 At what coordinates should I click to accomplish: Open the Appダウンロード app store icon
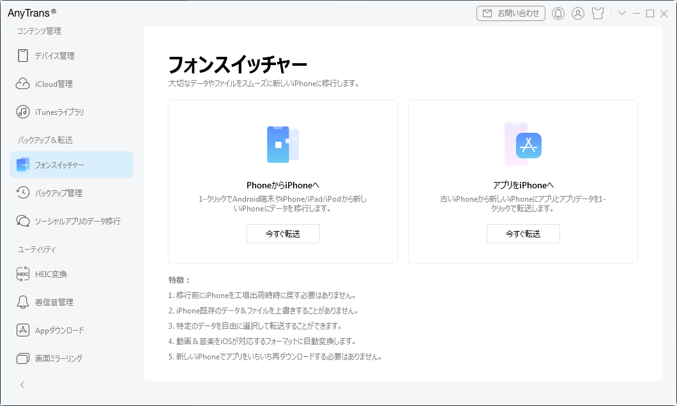click(x=23, y=331)
